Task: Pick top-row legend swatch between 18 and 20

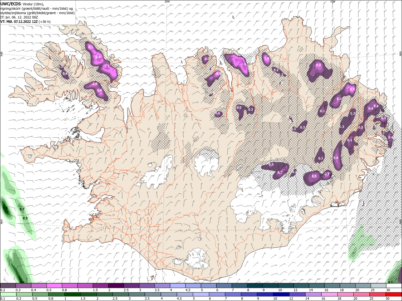Action: pos(347,286)
